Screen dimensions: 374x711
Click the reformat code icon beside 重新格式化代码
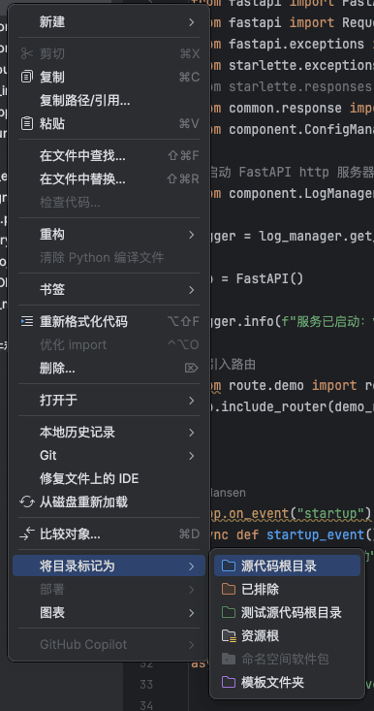coord(27,321)
